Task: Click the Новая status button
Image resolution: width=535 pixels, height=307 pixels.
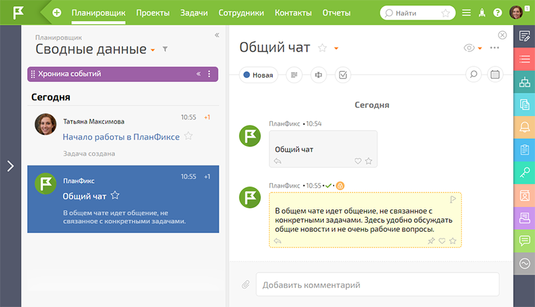Action: [258, 75]
